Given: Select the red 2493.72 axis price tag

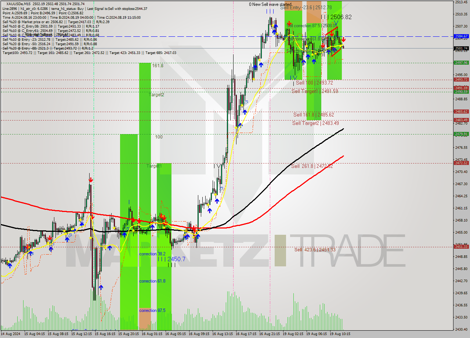Looking at the screenshot, I should point(461,80).
